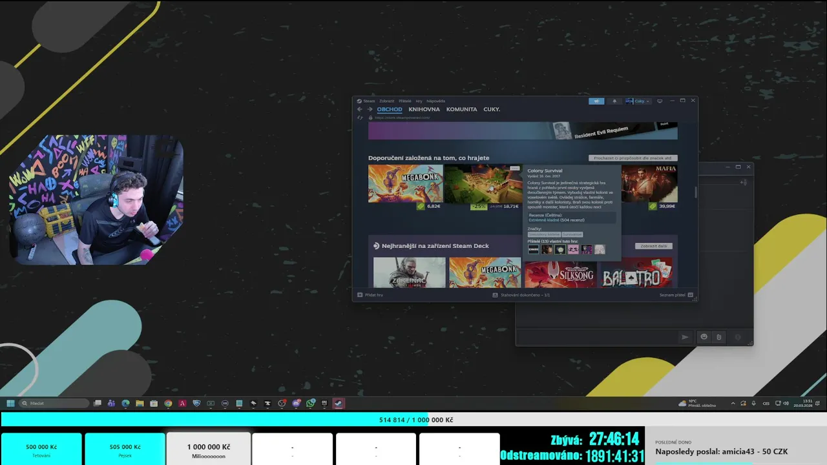Screen dimensions: 827x465
Task: Open downloads status Stahování dokončeno
Action: [x=521, y=294]
